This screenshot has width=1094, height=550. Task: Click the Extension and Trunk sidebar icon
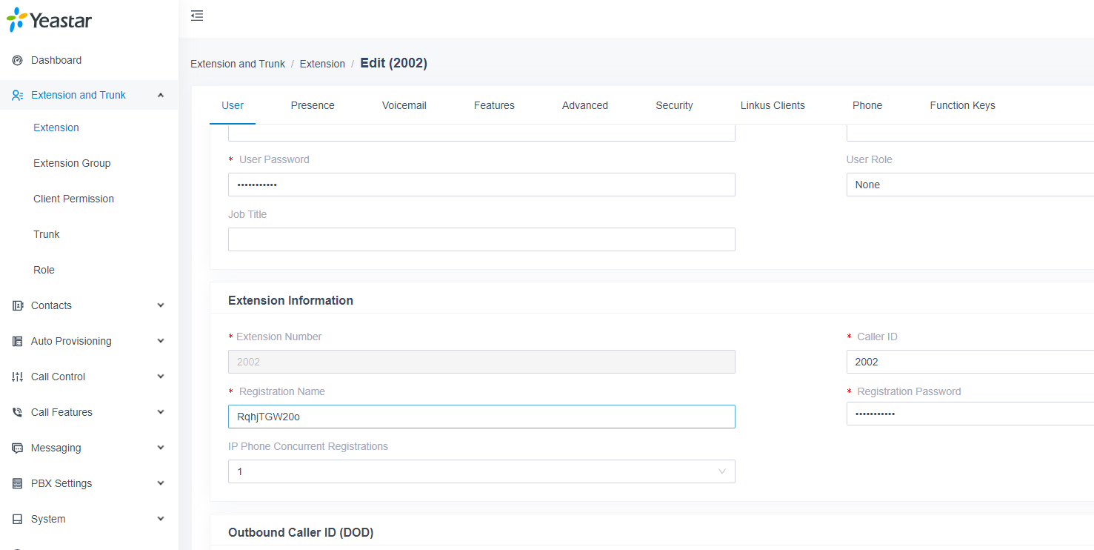coord(16,95)
